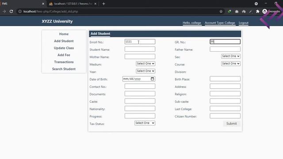Click the Address input
The image size is (283, 159).
(225, 86)
